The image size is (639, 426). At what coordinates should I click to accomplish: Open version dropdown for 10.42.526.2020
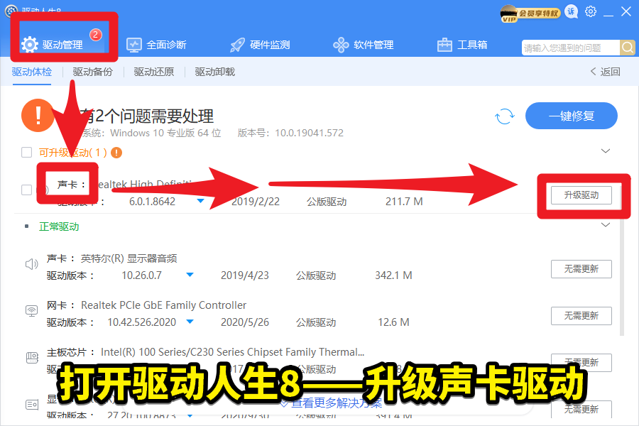(190, 322)
